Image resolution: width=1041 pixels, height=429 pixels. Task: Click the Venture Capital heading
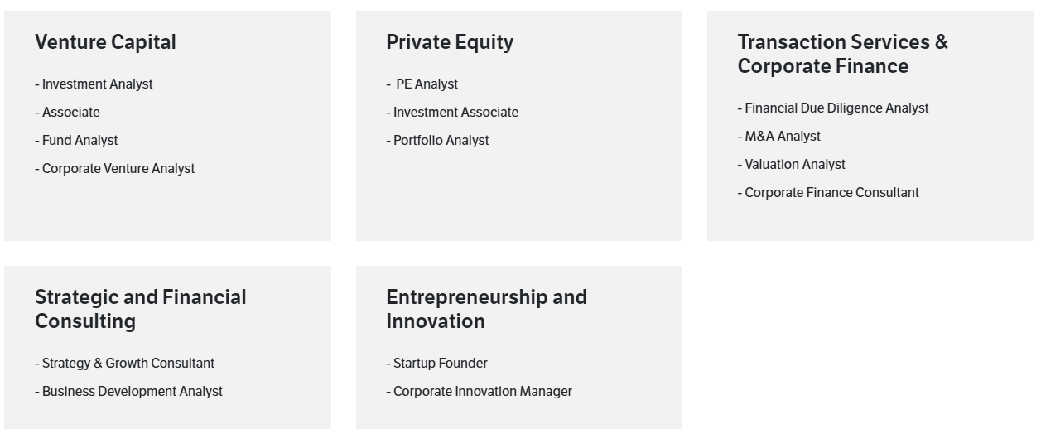(105, 42)
